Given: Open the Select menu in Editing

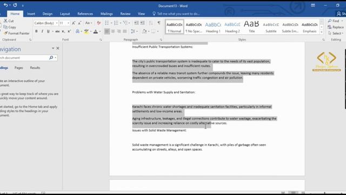Looking at the screenshot, I should click(x=336, y=33).
